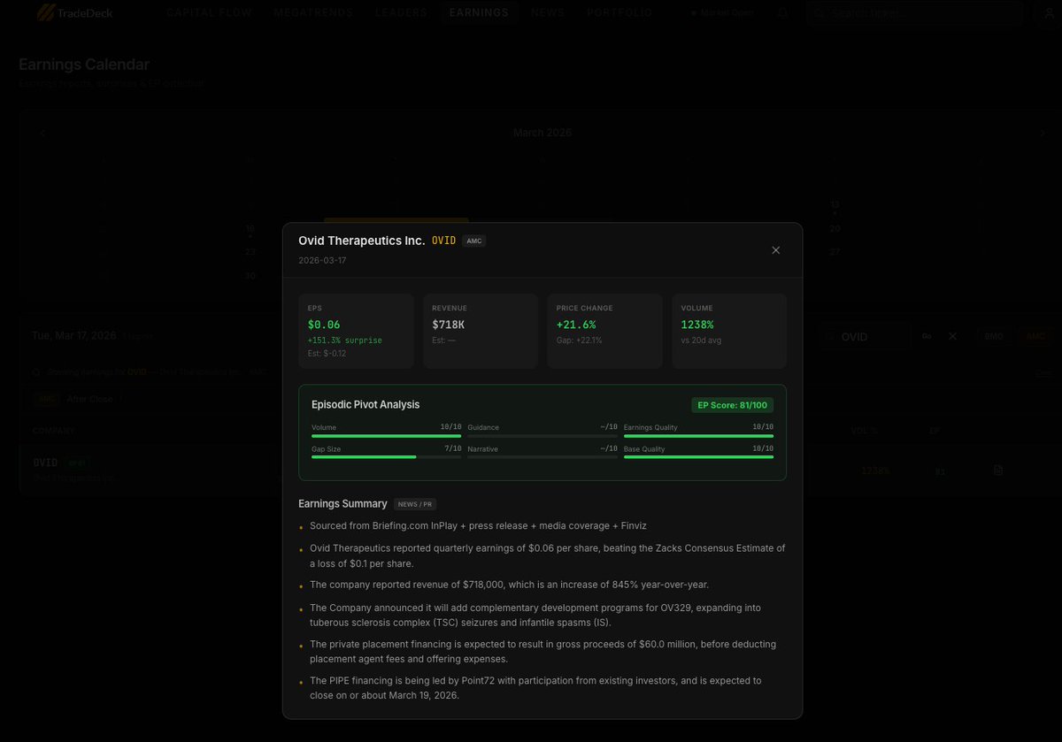
Task: Click the TradeDeck logo
Action: point(74,12)
